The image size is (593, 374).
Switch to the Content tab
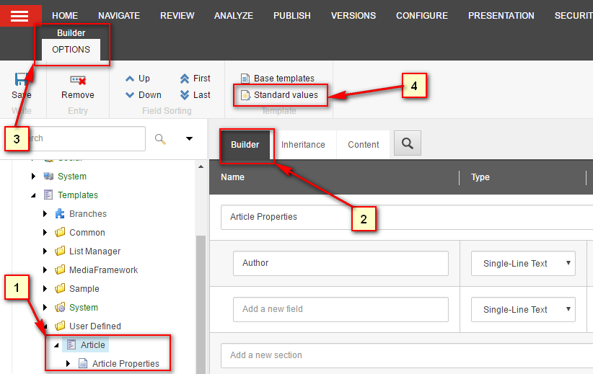click(x=364, y=145)
